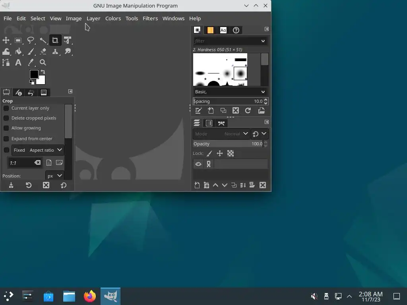This screenshot has width=407, height=305.
Task: Expand the brush filter dropdown arrow
Action: click(x=263, y=41)
